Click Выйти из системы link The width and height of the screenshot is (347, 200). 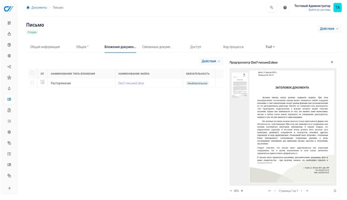point(319,10)
